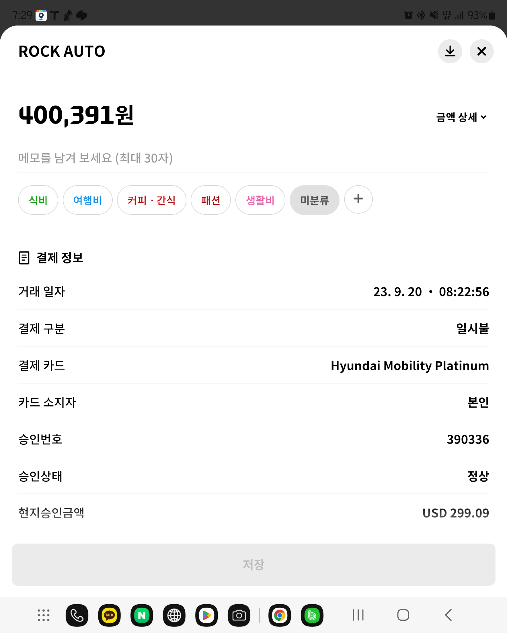This screenshot has height=633, width=507.
Task: Tap the 저장 save button
Action: (253, 564)
